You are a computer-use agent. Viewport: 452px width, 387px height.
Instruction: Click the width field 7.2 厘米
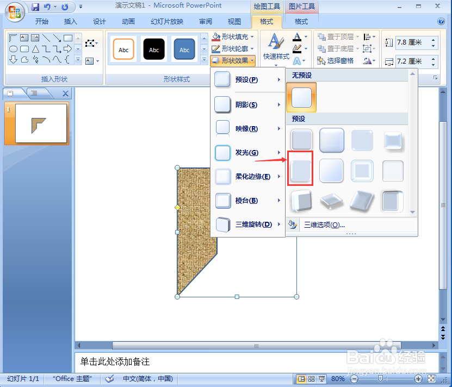point(412,61)
